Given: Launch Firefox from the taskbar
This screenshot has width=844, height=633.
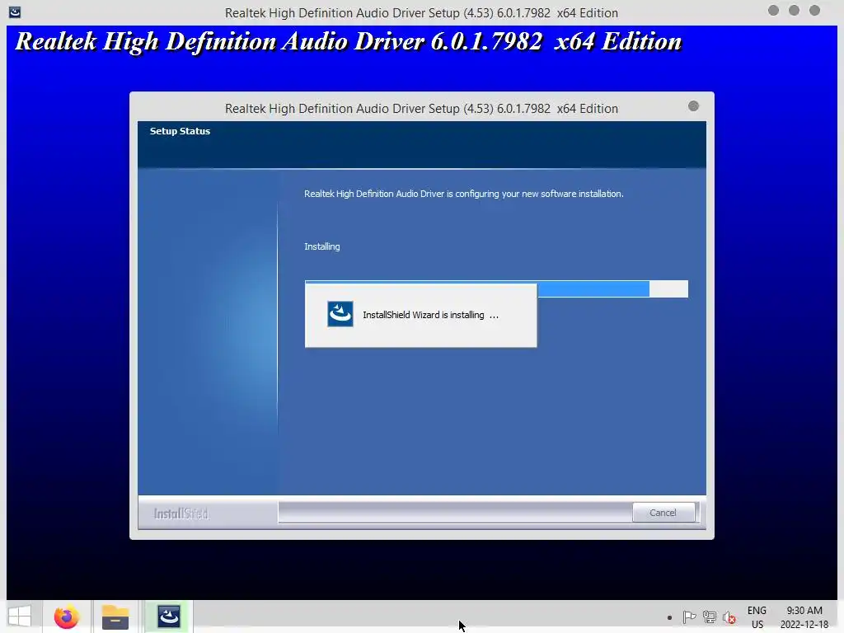Looking at the screenshot, I should 66,617.
